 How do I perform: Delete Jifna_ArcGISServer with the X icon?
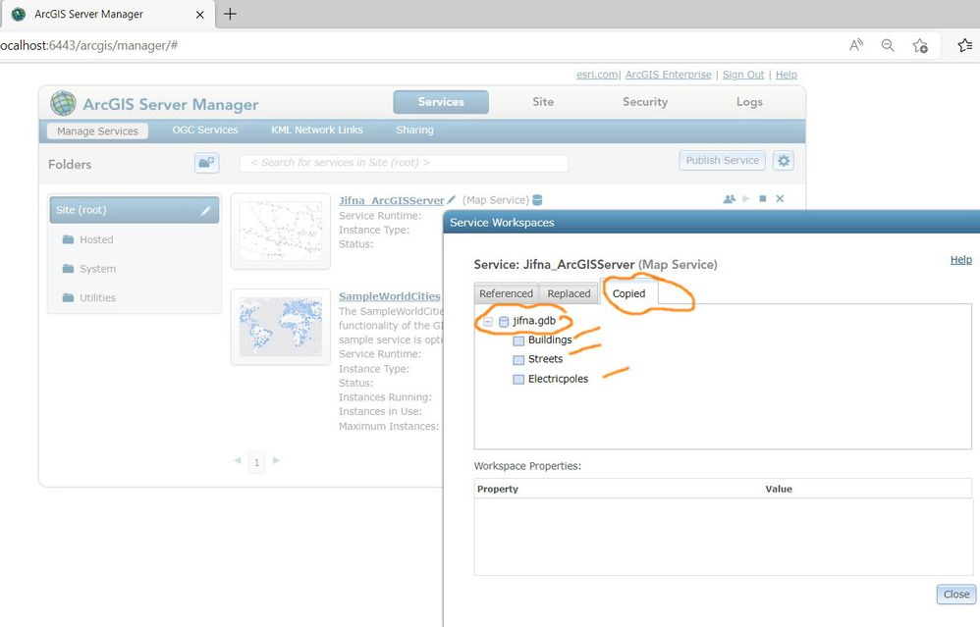click(780, 198)
